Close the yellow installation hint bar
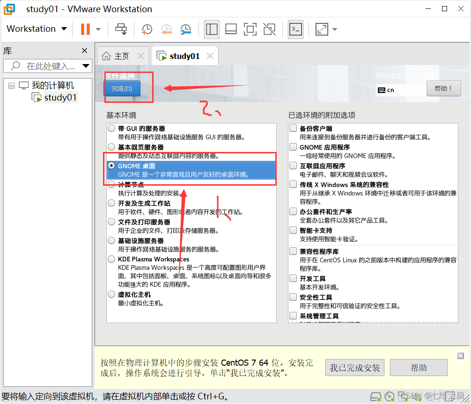 click(x=461, y=356)
